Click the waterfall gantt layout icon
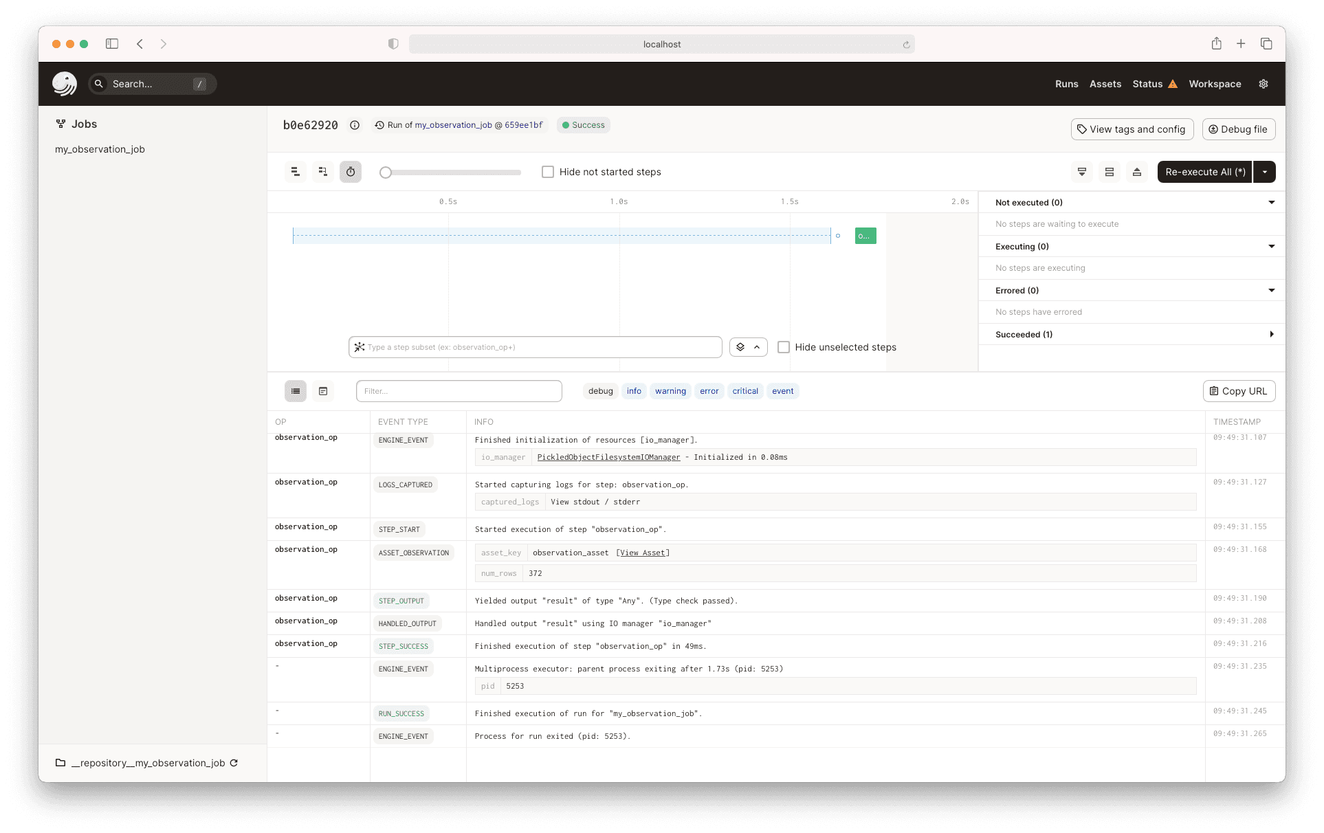 [322, 172]
